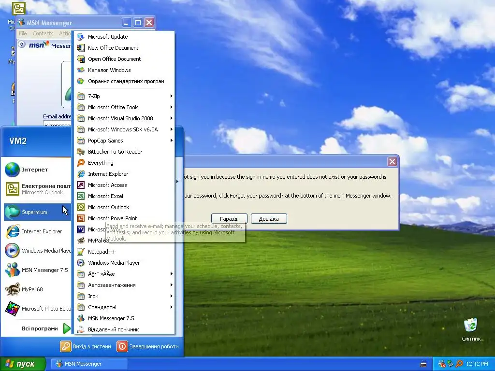Select MSN Messenger taskbar button
Image resolution: width=495 pixels, height=371 pixels.
tap(89, 364)
